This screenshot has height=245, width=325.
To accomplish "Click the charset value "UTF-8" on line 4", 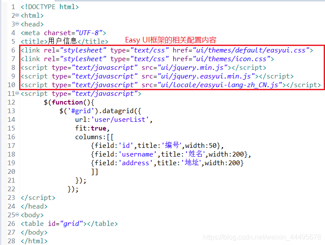I will tap(89, 33).
